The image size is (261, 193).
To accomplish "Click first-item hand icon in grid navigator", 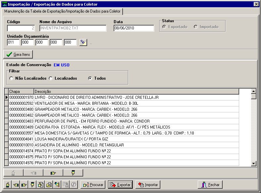I will coord(14,173).
